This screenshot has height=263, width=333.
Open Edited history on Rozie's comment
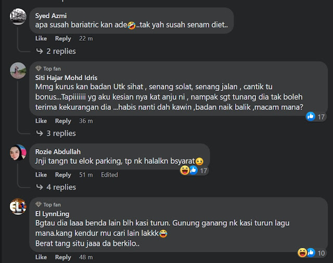[x=109, y=175]
